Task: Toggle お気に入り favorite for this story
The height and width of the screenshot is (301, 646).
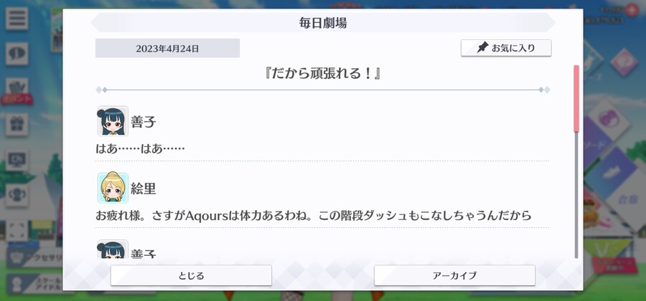Action: (506, 48)
